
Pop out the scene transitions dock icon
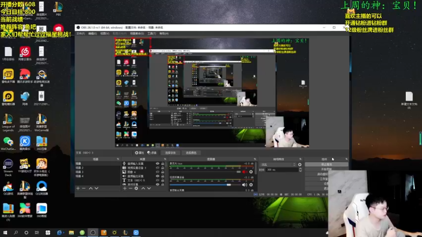pos(301,159)
